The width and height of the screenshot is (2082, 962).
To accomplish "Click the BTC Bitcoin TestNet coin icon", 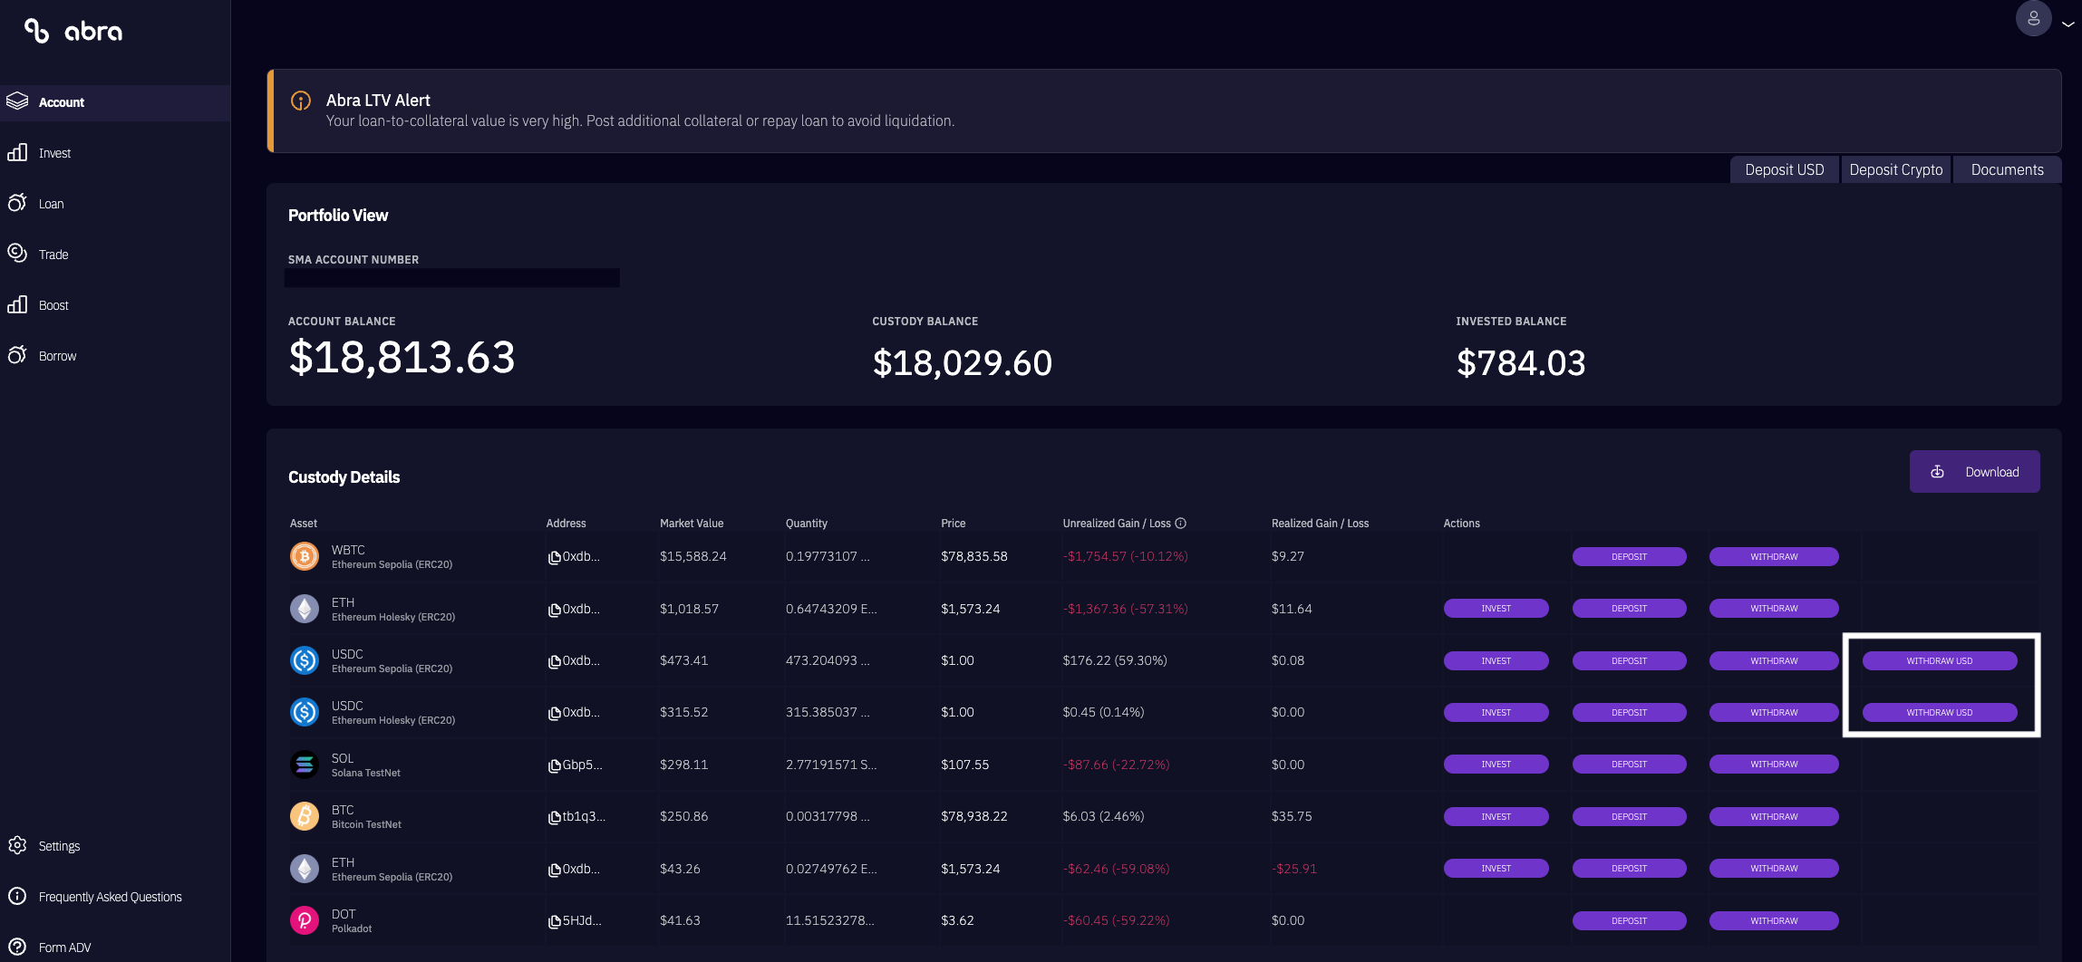I will click(305, 816).
